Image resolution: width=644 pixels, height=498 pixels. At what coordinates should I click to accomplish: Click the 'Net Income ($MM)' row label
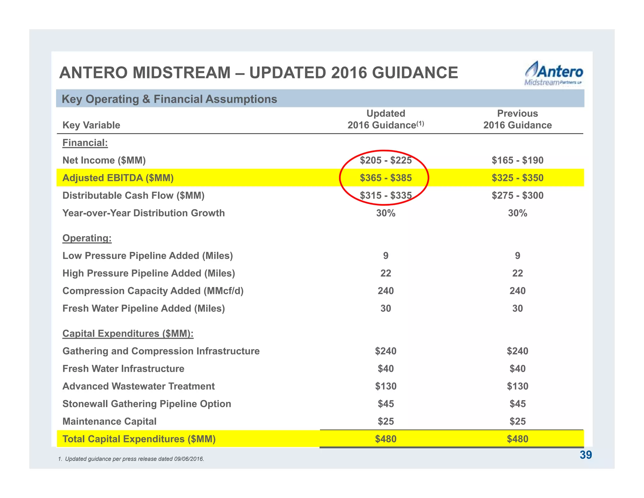(104, 160)
